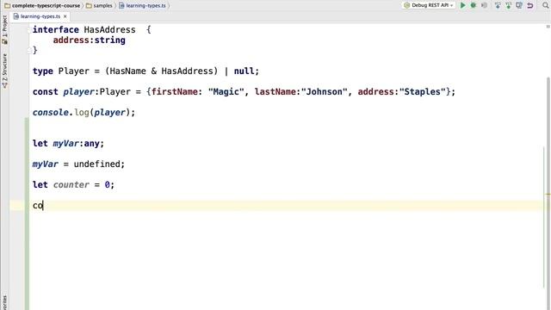
Task: Open the Structure tool window
Action: (4, 71)
